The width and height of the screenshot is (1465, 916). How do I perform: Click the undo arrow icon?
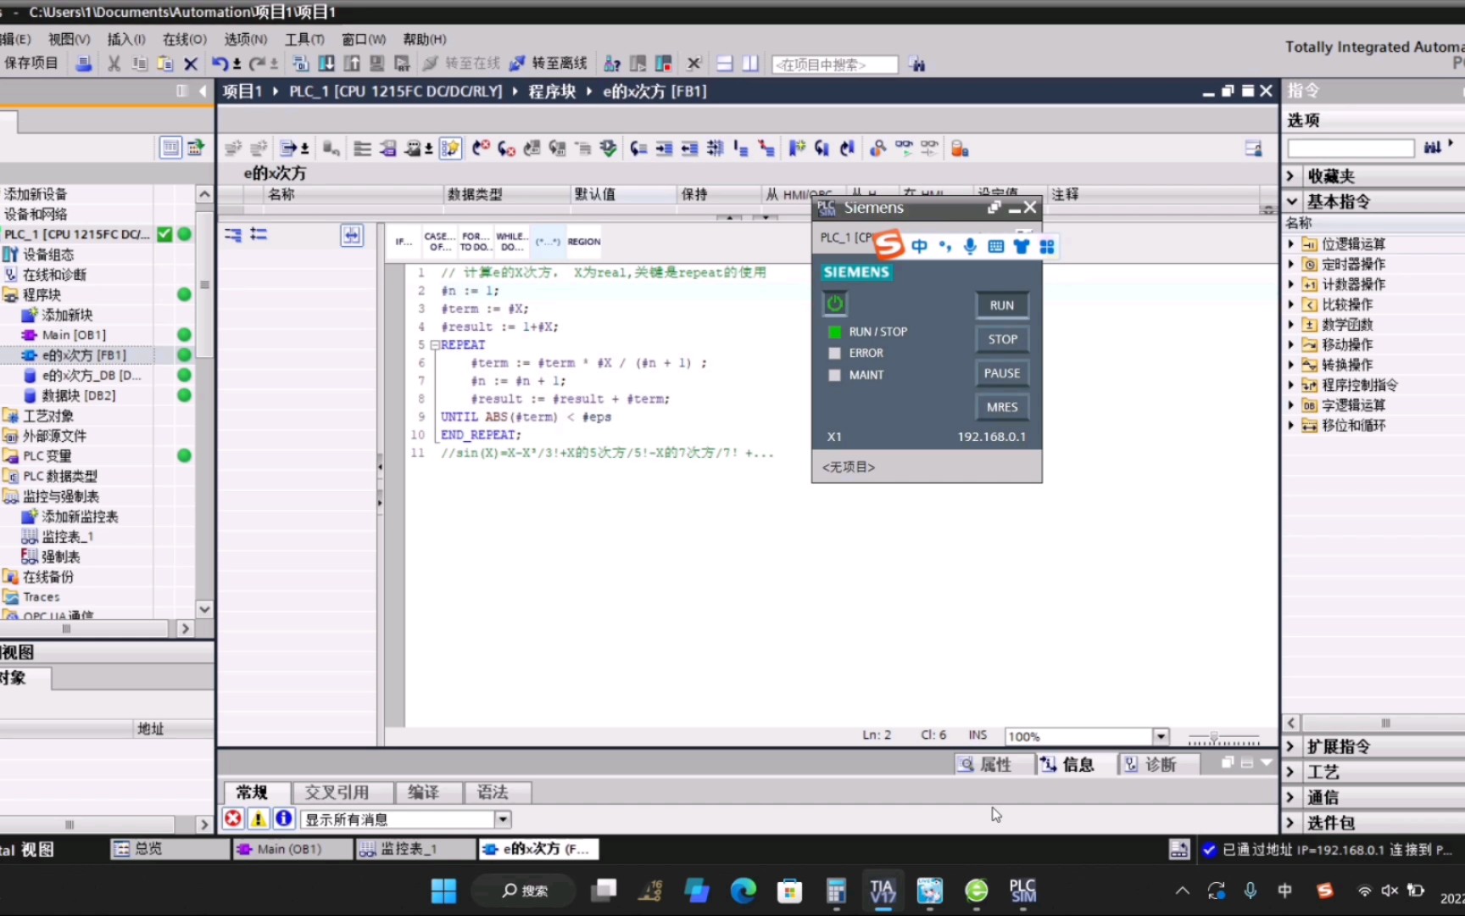(x=220, y=64)
